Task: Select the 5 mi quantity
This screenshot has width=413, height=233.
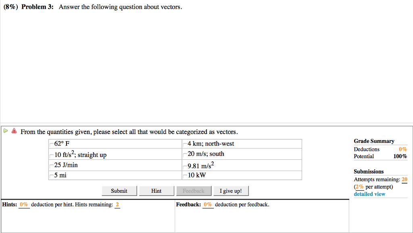Action: point(51,175)
